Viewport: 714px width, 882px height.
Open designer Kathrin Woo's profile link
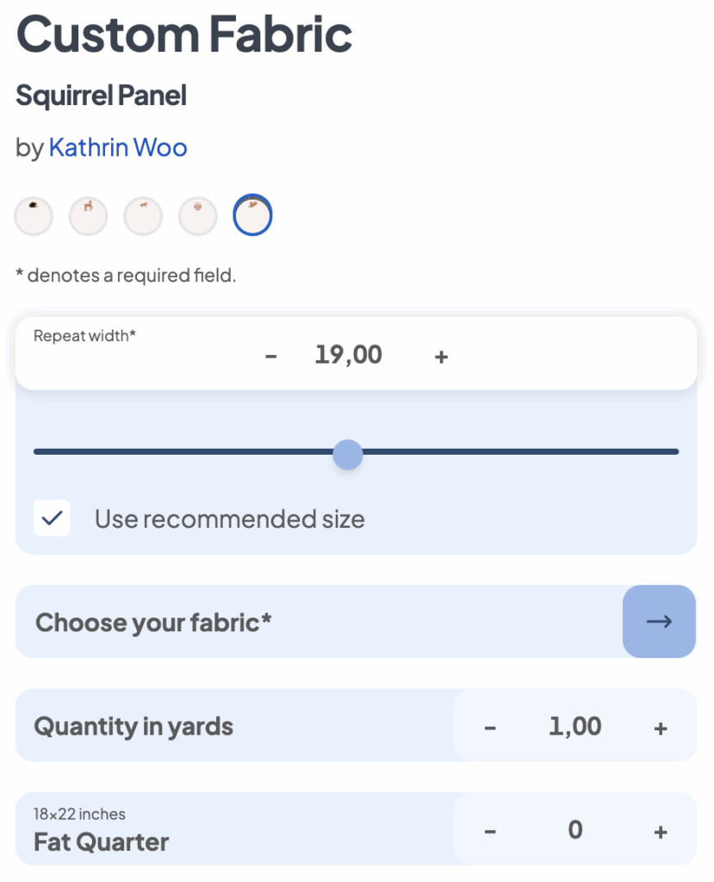118,148
